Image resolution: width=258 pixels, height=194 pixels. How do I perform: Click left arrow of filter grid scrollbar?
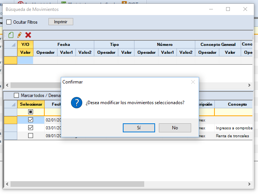(x=7, y=85)
